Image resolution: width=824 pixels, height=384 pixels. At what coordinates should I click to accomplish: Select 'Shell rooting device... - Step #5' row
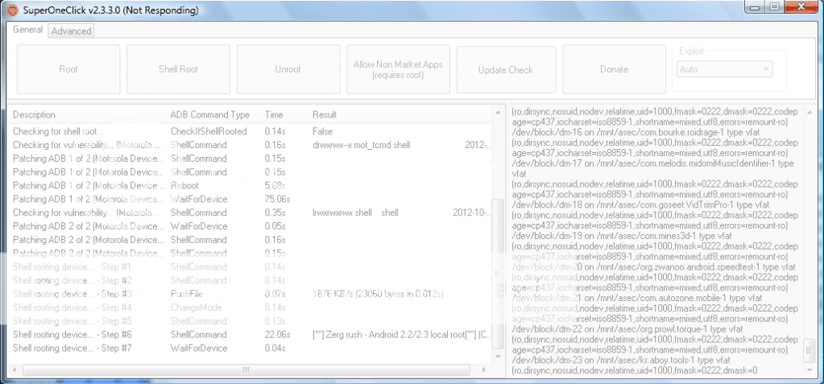point(250,321)
